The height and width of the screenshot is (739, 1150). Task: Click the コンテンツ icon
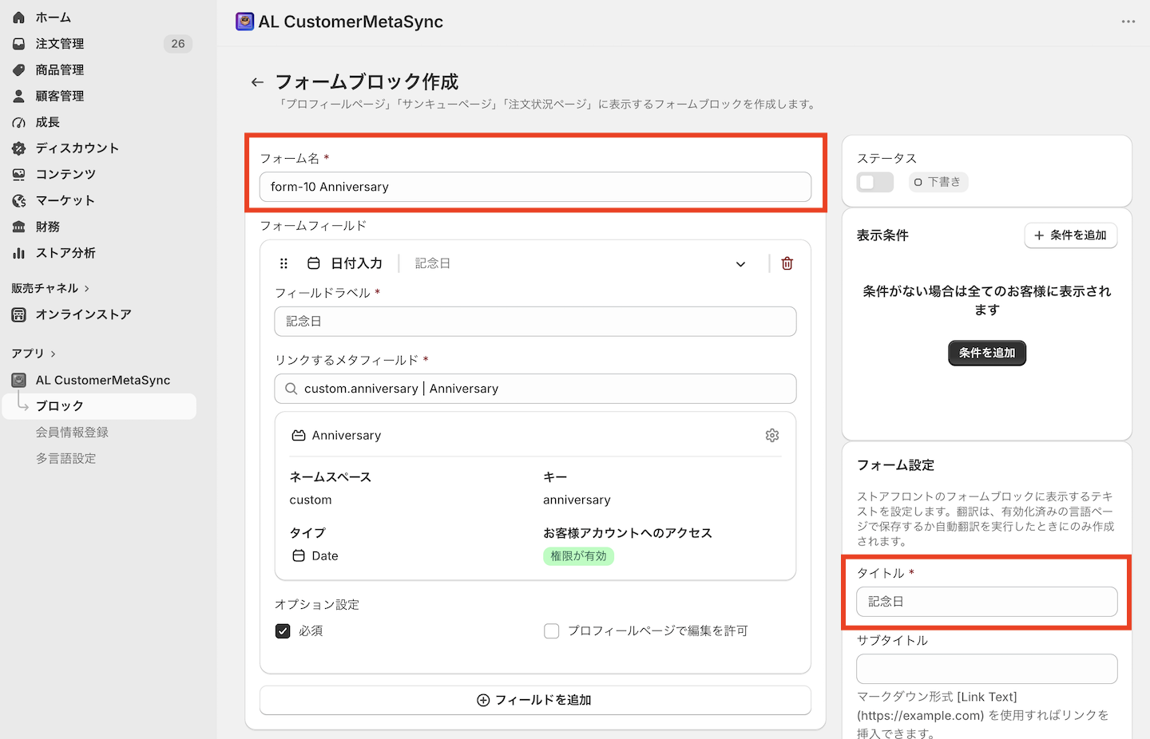[x=18, y=174]
